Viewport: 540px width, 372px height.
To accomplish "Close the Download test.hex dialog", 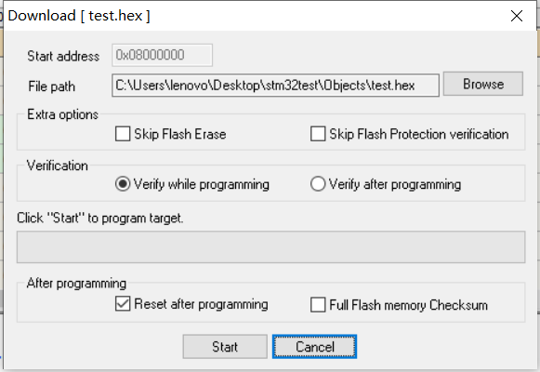I will point(517,16).
